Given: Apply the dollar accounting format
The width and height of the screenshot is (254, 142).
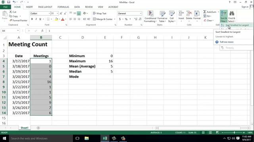Looking at the screenshot, I should pos(120,19).
